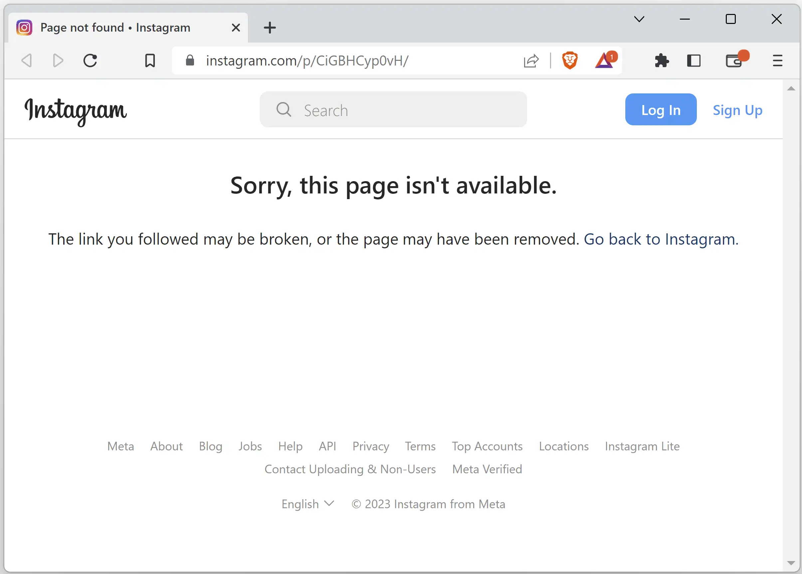
Task: Open the Instagram Search field
Action: pos(394,109)
